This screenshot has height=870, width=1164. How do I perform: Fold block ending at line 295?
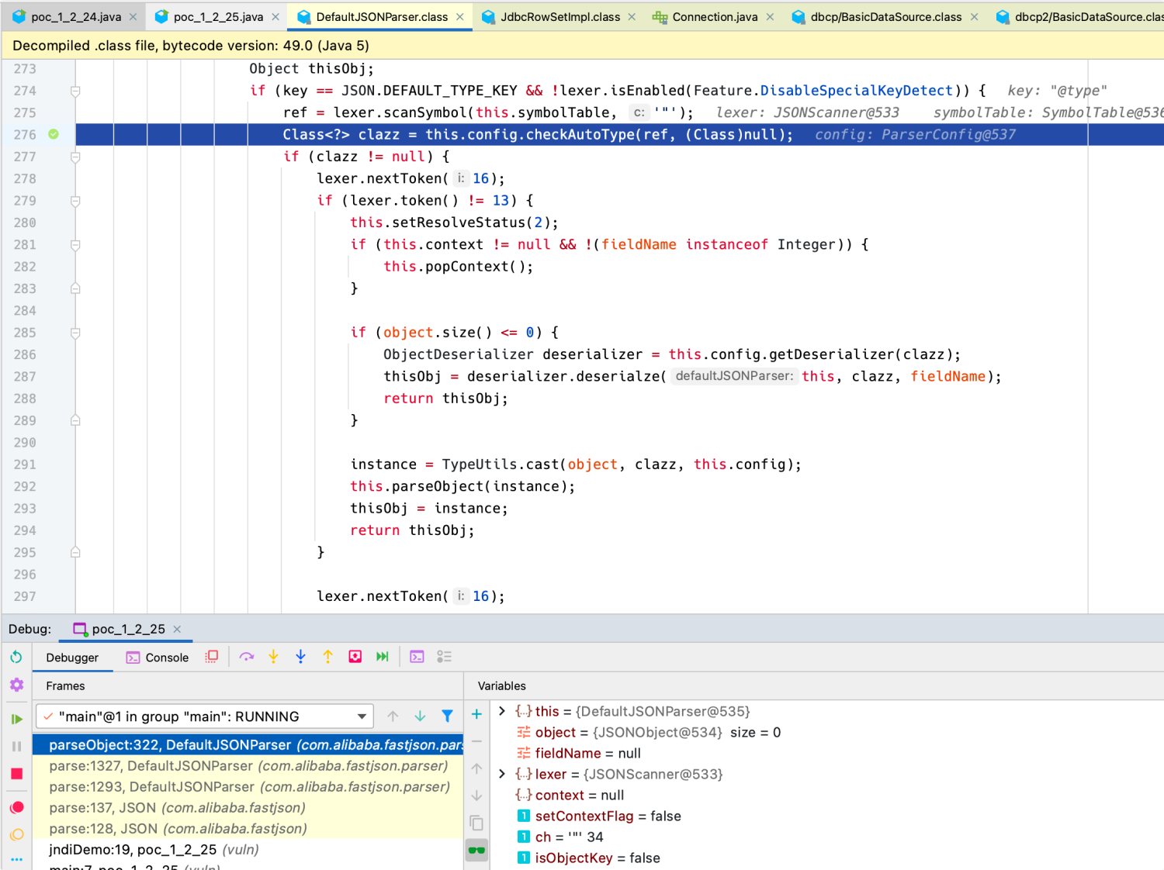[75, 552]
